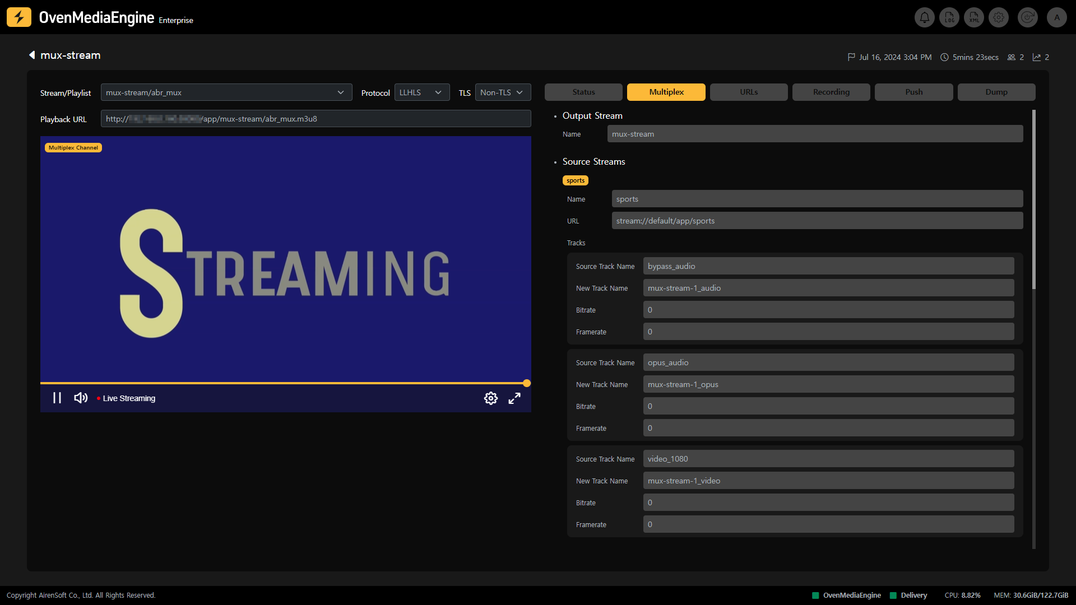The image size is (1076, 605).
Task: Open the URLs tab
Action: point(749,92)
